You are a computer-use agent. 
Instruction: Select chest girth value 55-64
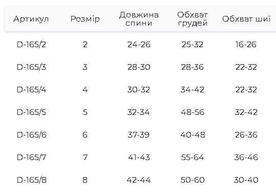193,158
